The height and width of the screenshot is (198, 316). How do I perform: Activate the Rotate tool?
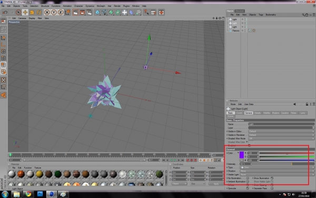click(38, 12)
